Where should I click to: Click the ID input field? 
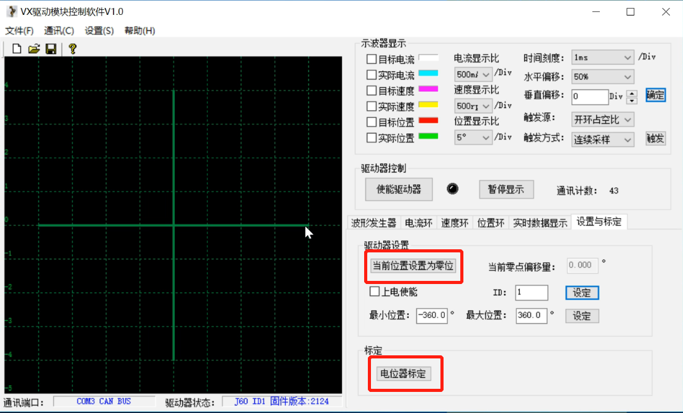click(x=532, y=292)
